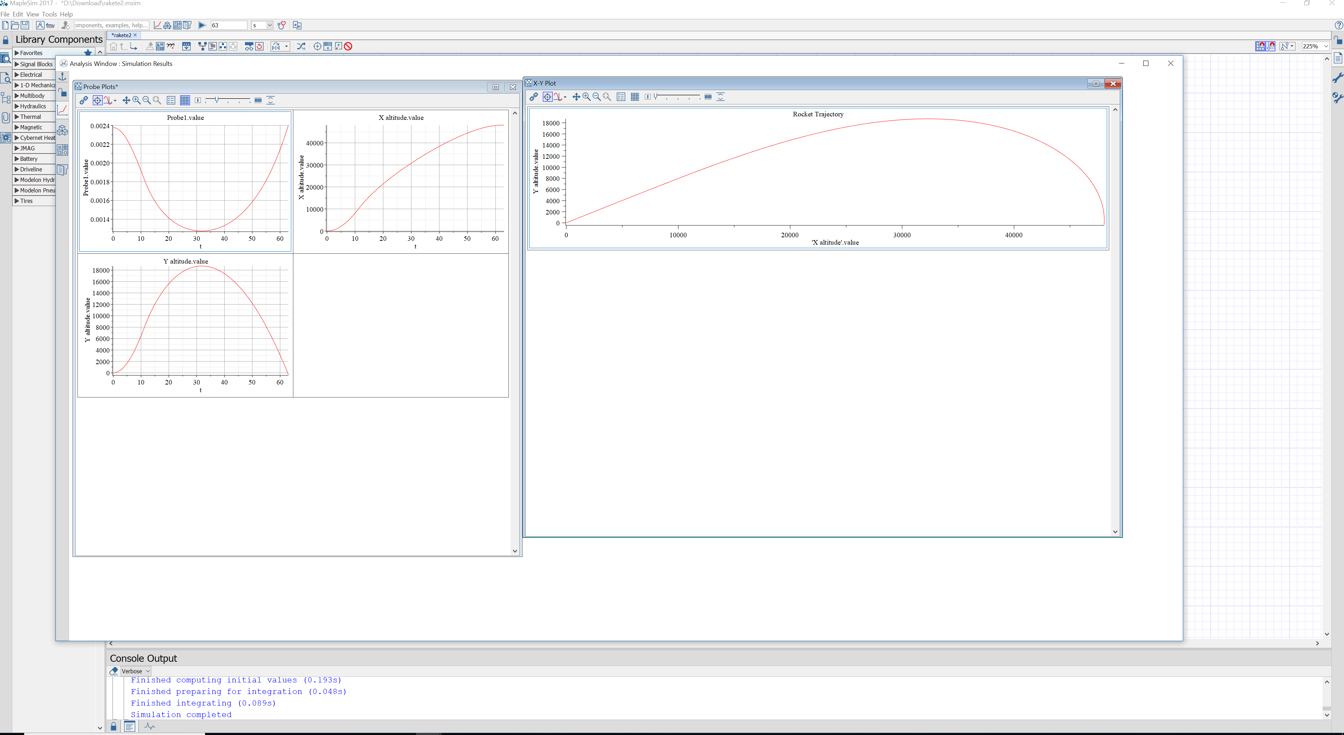Create a new document from the main toolbar
Image resolution: width=1344 pixels, height=735 pixels.
point(5,25)
